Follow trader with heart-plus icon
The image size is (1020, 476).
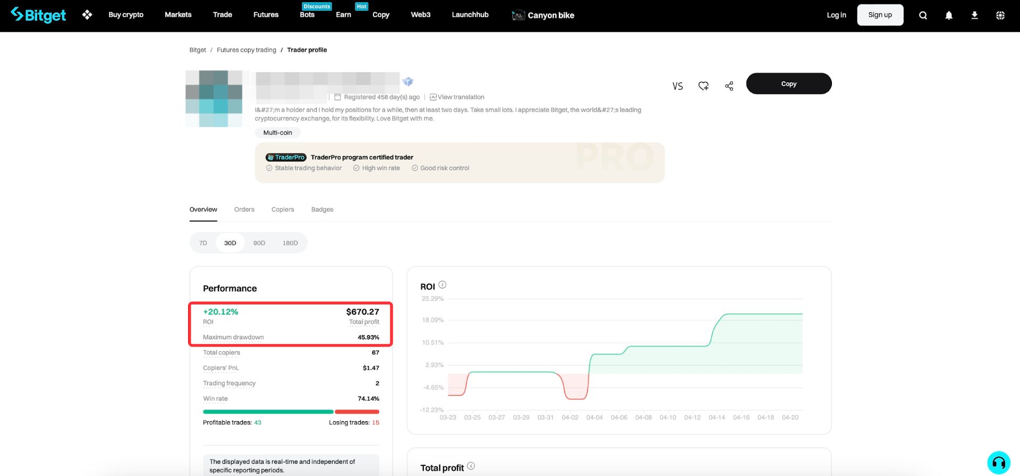pos(703,86)
